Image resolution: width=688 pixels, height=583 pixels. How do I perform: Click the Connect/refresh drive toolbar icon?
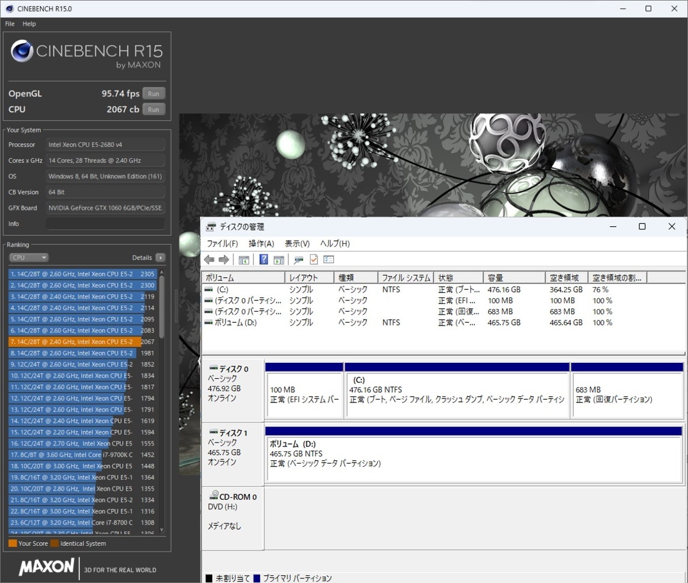pyautogui.click(x=298, y=260)
